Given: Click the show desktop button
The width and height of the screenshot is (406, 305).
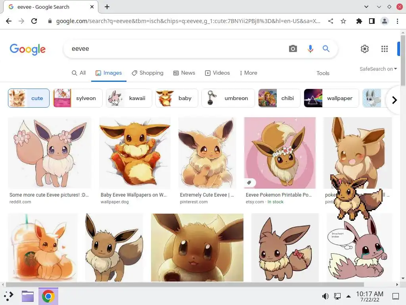Looking at the screenshot, I should pos(396,296).
